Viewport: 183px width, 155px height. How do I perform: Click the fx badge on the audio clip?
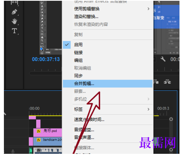[39, 150]
